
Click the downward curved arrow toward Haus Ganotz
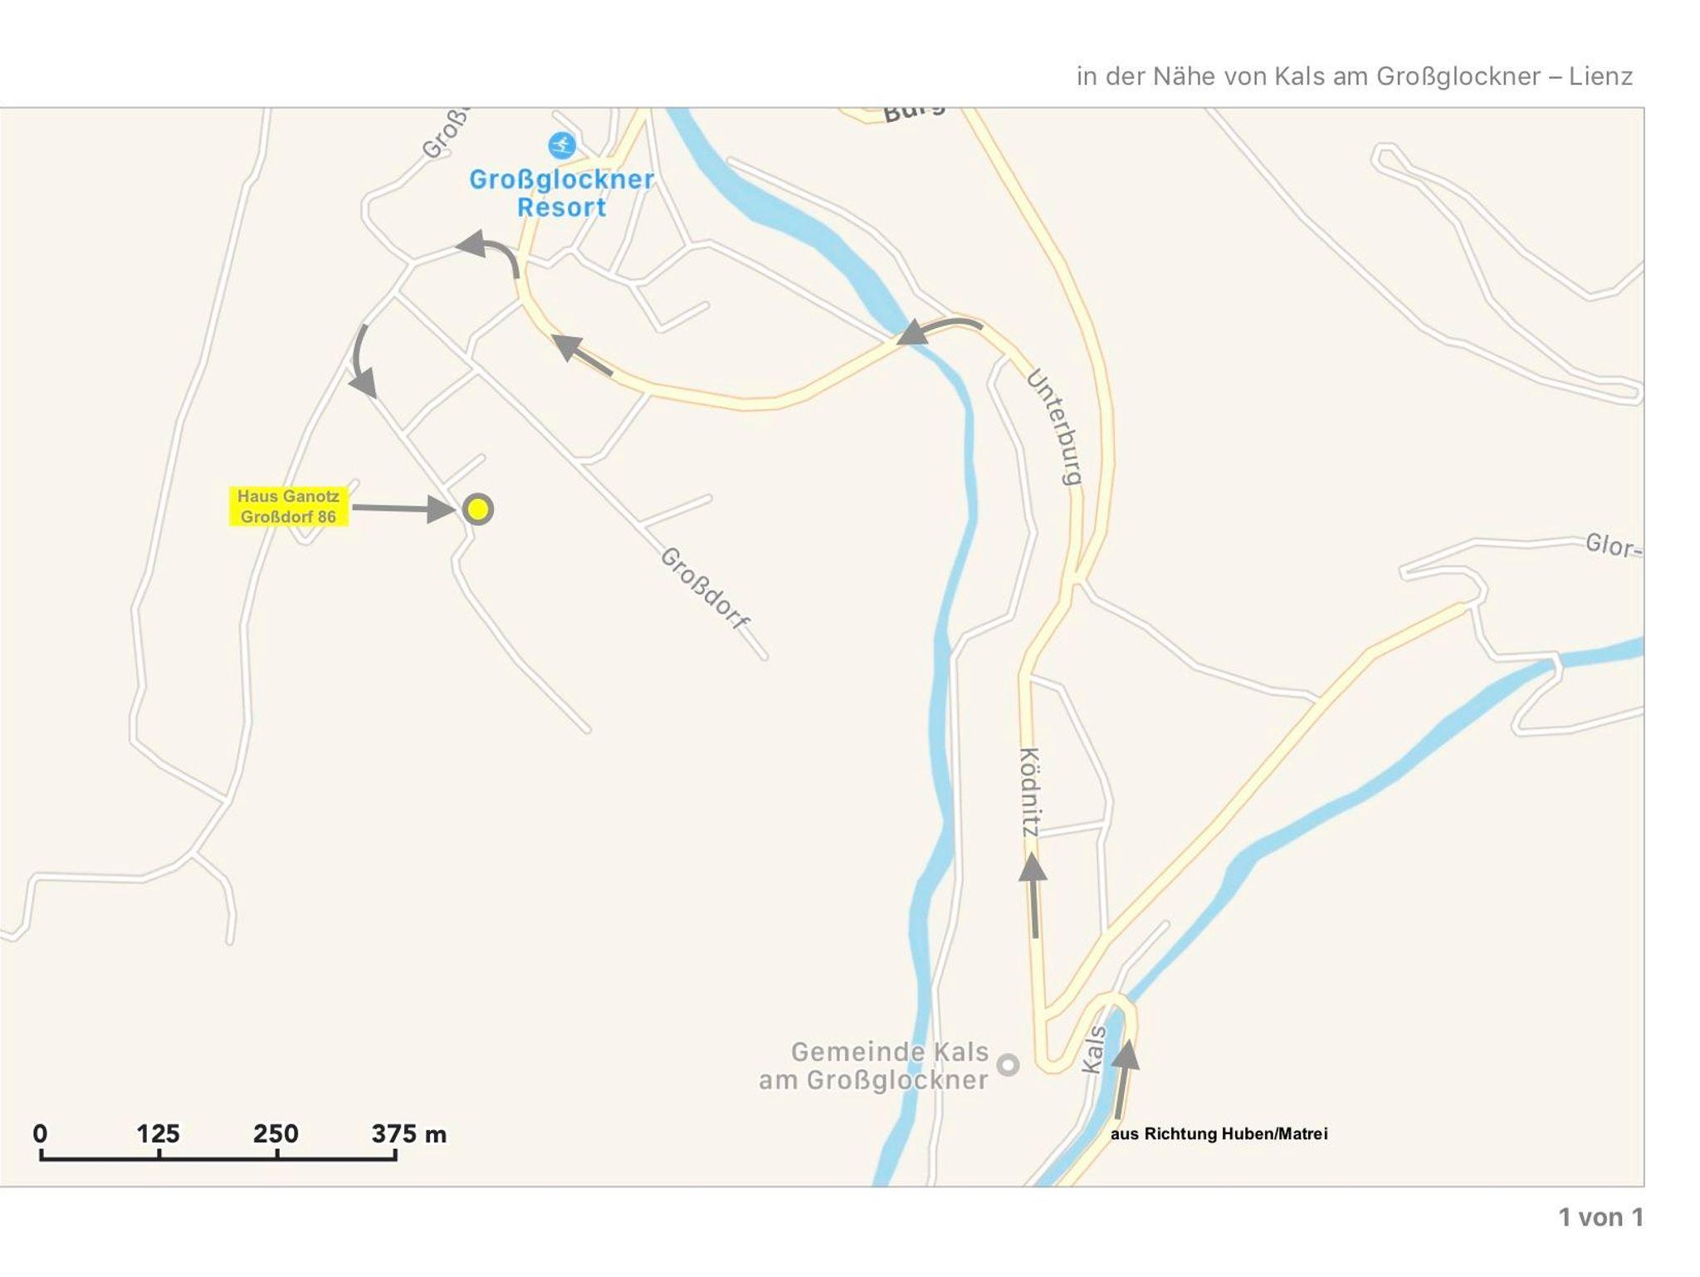pos(361,361)
